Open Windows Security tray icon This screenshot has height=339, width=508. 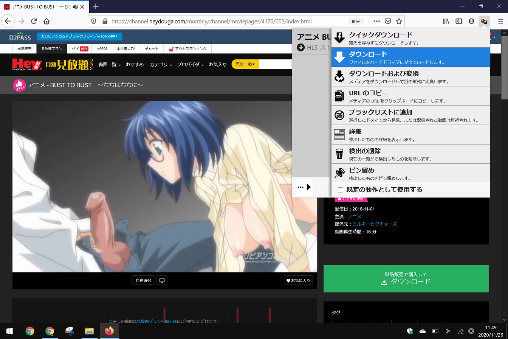410,331
